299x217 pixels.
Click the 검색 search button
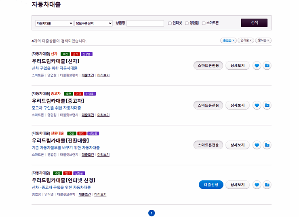(x=254, y=23)
